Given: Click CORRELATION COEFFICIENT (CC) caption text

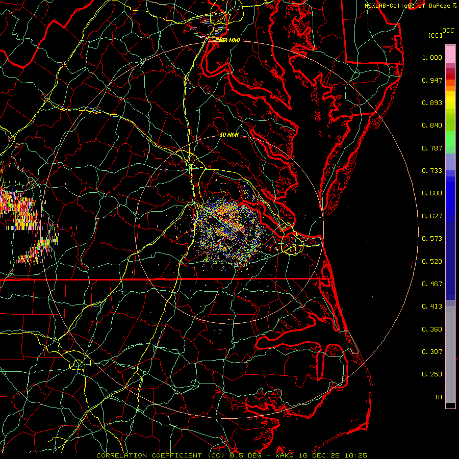Looking at the screenshot, I should [x=161, y=455].
